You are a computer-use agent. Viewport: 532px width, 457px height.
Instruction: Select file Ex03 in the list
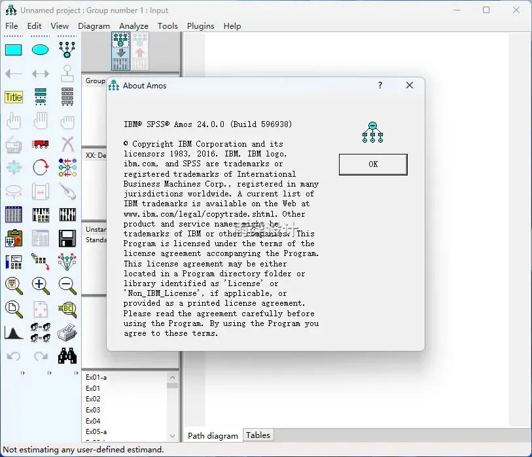pyautogui.click(x=93, y=410)
